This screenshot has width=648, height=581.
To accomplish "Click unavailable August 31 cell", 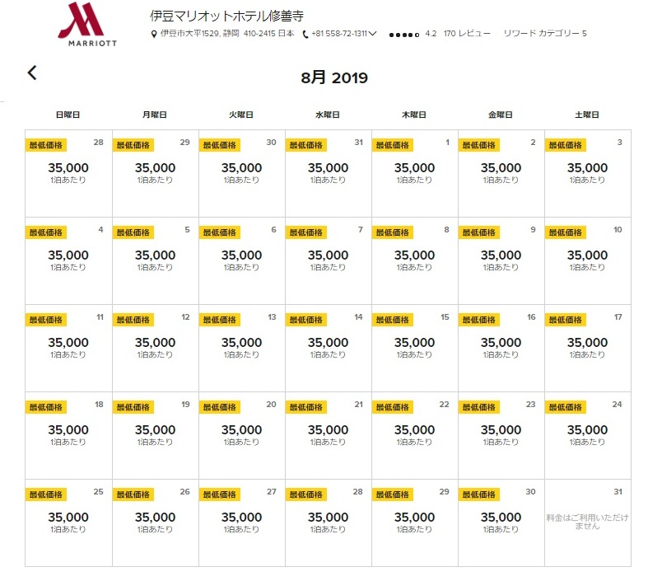I will [588, 523].
